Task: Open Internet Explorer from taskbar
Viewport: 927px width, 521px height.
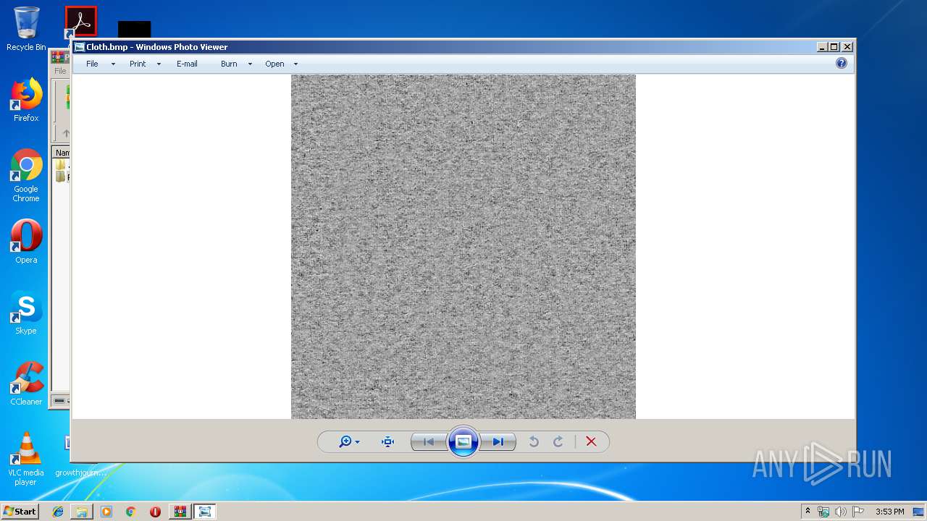Action: coord(58,512)
